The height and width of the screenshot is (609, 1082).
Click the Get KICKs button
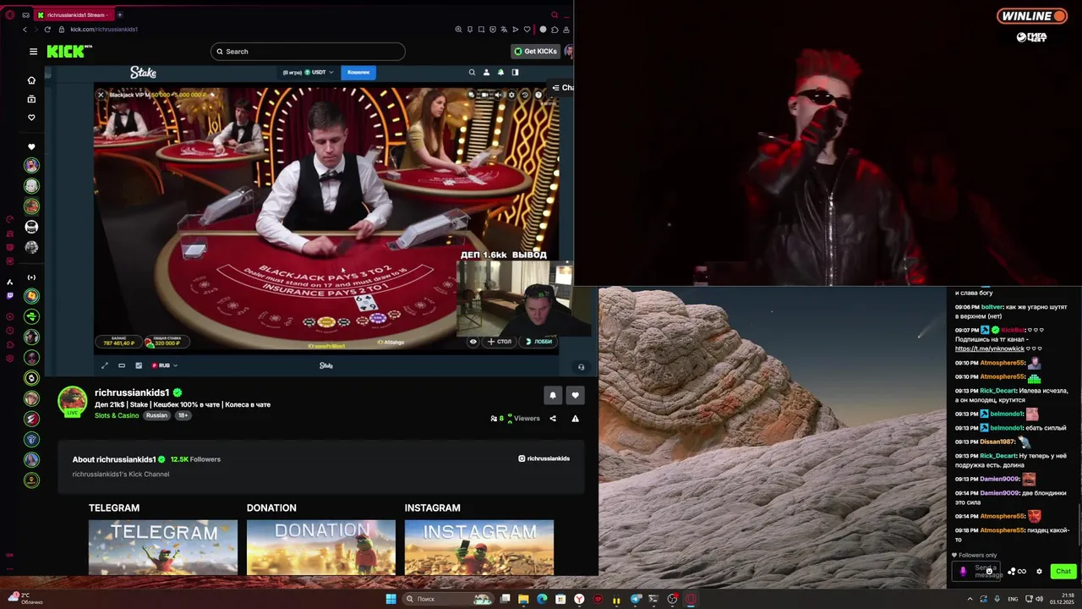click(x=535, y=52)
